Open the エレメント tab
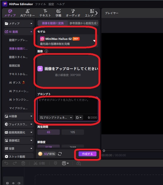Image resolution: width=163 pixels, height=185 pixels. 90,13
